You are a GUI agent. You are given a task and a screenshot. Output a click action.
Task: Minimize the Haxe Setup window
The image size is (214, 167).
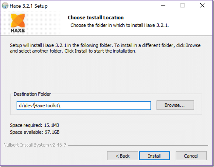pyautogui.click(x=163, y=5)
